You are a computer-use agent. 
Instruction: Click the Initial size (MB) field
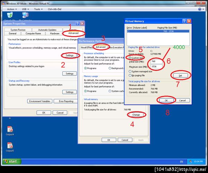click(x=157, y=61)
